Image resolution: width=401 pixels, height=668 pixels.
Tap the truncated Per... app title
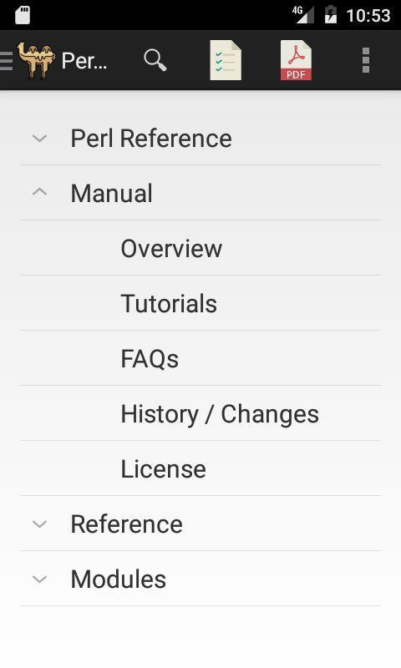(84, 60)
